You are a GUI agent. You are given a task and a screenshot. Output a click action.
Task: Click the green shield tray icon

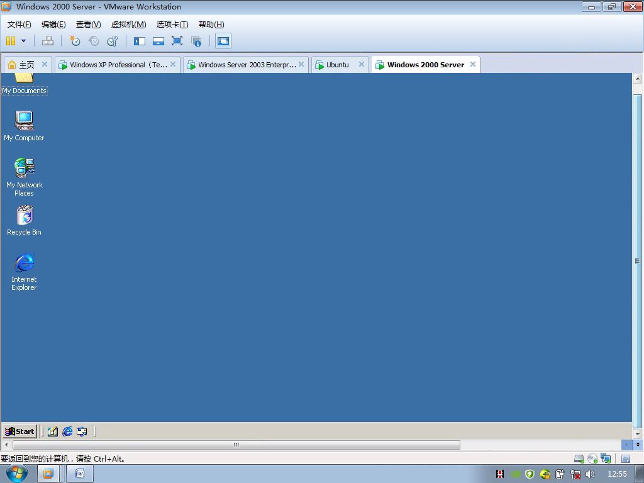point(530,474)
